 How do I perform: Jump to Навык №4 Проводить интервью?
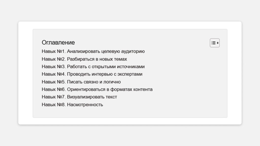92,74
